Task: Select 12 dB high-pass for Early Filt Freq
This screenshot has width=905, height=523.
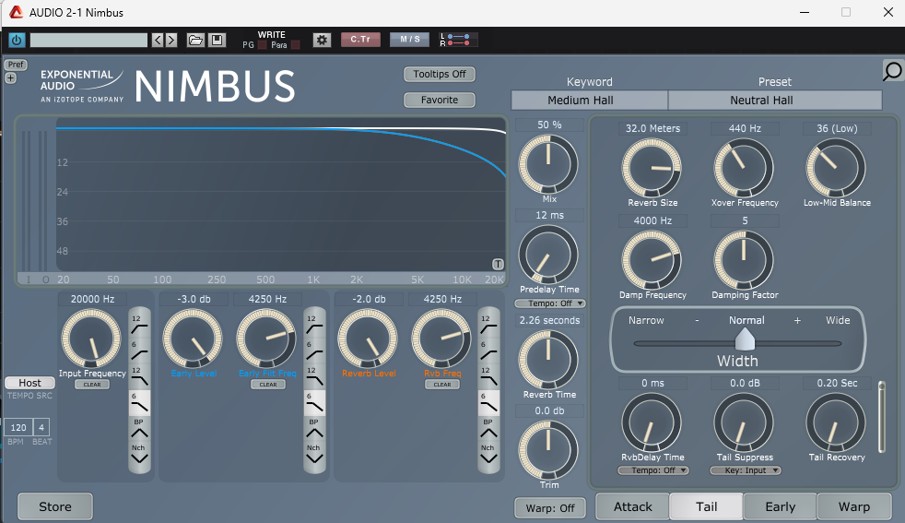Action: pos(314,325)
